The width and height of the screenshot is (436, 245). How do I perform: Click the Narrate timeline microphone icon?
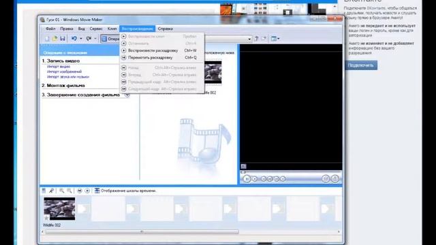click(52, 191)
